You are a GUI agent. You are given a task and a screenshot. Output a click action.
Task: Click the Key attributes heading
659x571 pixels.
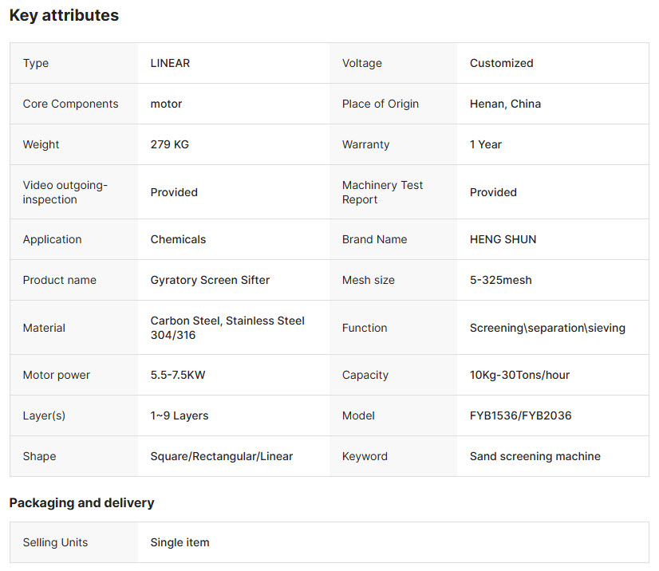(64, 15)
